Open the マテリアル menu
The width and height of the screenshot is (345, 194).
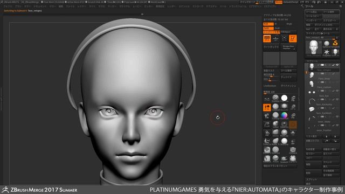click(x=125, y=6)
